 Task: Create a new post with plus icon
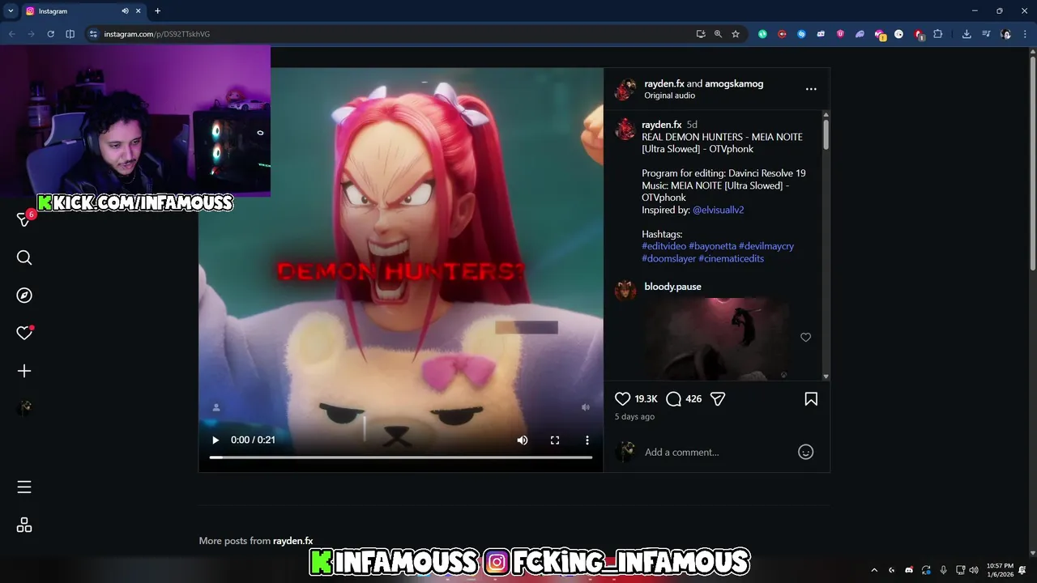point(24,371)
